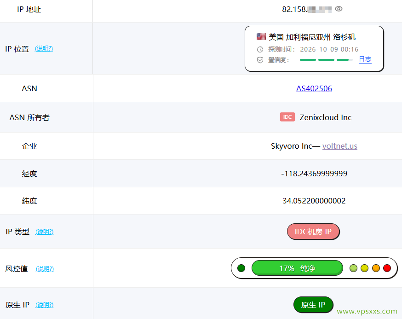Click the light green risk level dot
Screen dimensions: 402x319
(353, 268)
